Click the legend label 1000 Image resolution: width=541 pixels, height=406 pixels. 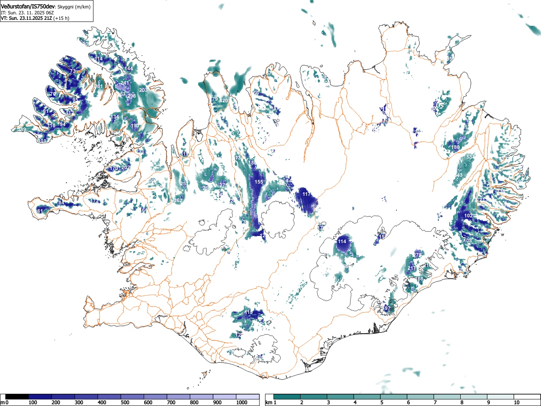pyautogui.click(x=242, y=403)
